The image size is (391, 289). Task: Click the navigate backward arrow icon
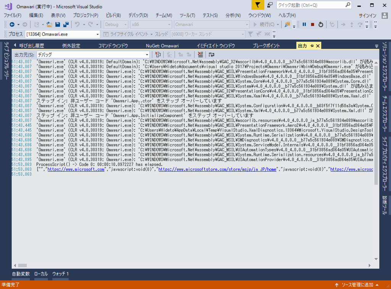pyautogui.click(x=12, y=24)
